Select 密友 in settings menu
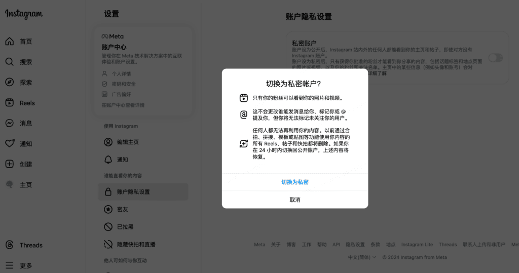 (x=143, y=210)
